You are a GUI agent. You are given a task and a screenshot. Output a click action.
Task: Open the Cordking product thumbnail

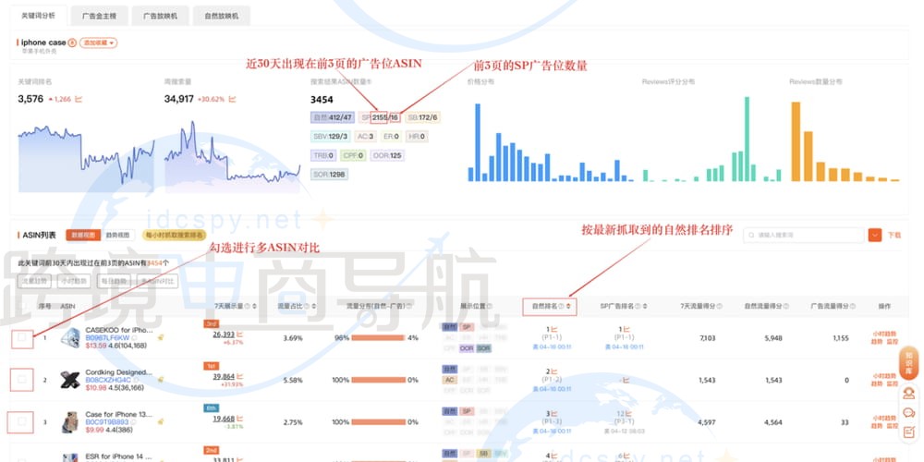pos(70,380)
